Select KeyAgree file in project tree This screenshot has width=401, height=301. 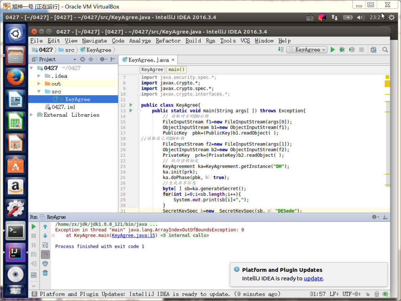coord(73,99)
